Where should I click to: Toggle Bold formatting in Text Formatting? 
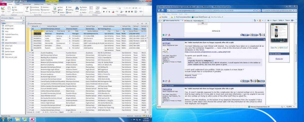[103, 12]
